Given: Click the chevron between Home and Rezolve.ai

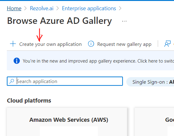Looking at the screenshot, I should [x=25, y=8].
